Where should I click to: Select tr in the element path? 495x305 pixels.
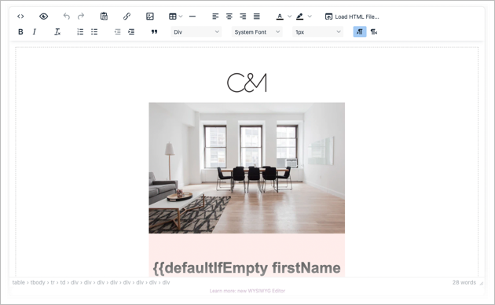coord(53,282)
